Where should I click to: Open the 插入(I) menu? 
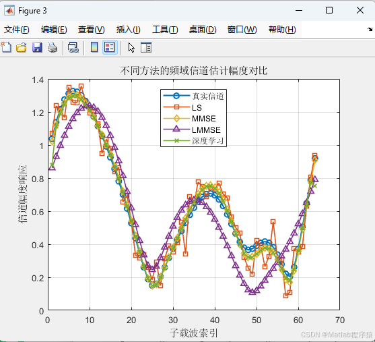coord(128,30)
